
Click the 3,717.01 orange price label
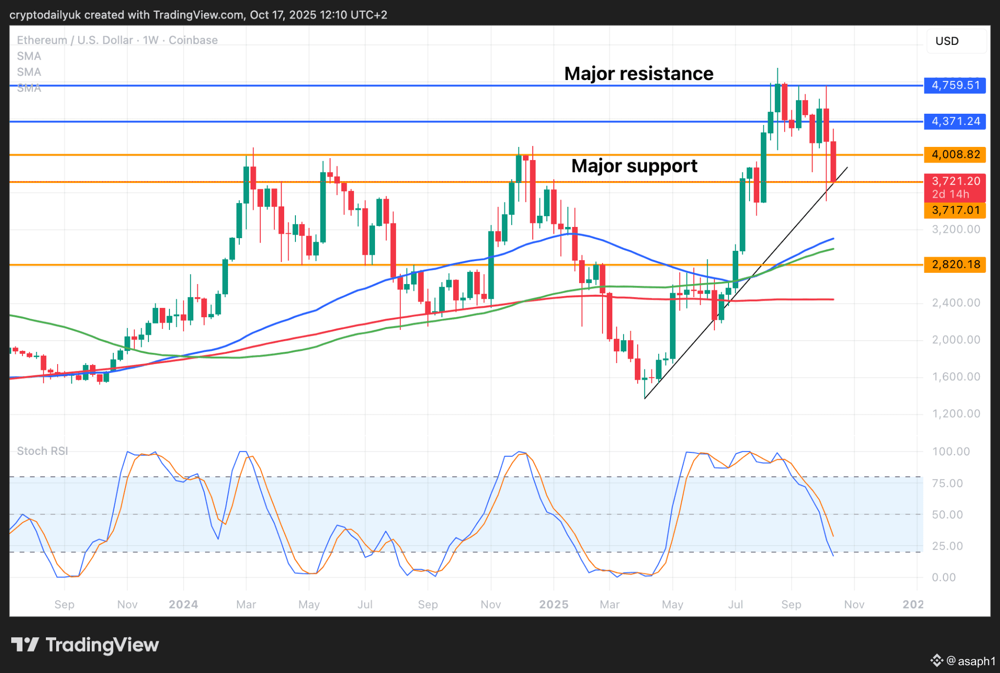[x=955, y=210]
